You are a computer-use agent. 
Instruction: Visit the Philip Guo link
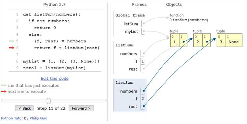click(x=39, y=118)
